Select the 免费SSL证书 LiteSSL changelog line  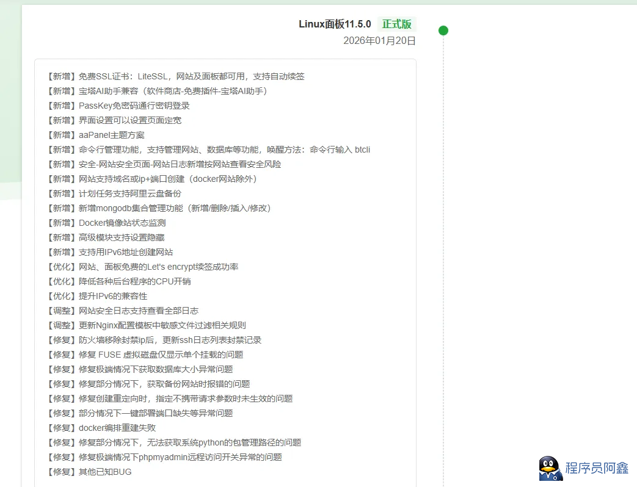pos(175,76)
